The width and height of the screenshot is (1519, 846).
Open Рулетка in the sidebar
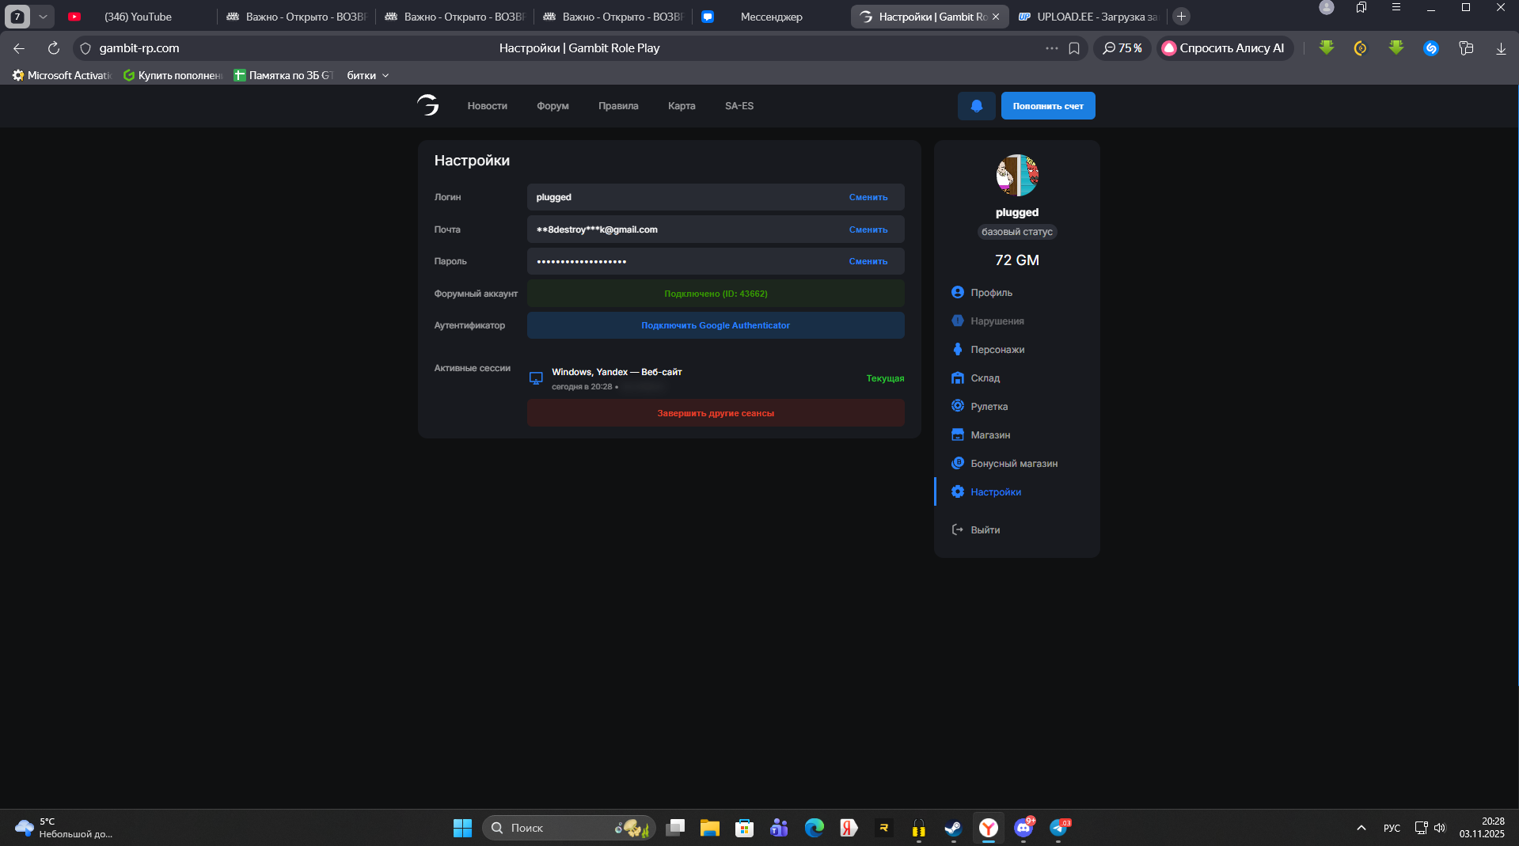click(x=989, y=407)
